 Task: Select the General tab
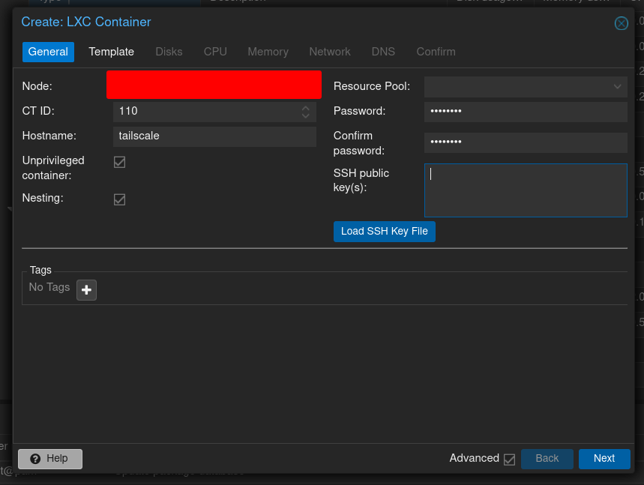48,52
